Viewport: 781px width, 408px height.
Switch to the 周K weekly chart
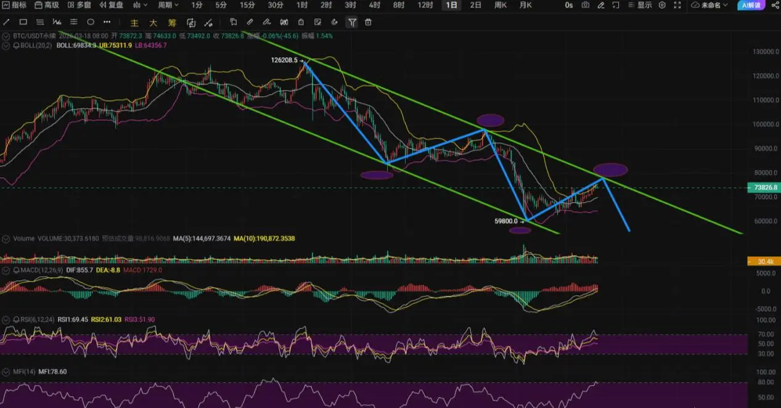click(x=501, y=5)
